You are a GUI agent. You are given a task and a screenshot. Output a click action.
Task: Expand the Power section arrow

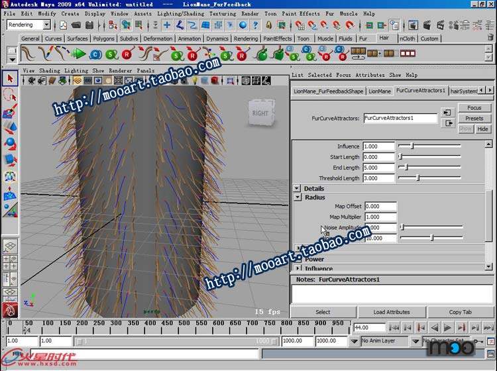point(298,258)
